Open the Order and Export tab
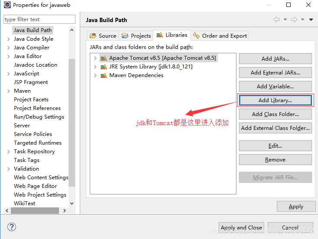This screenshot has height=239, width=318. click(220, 36)
